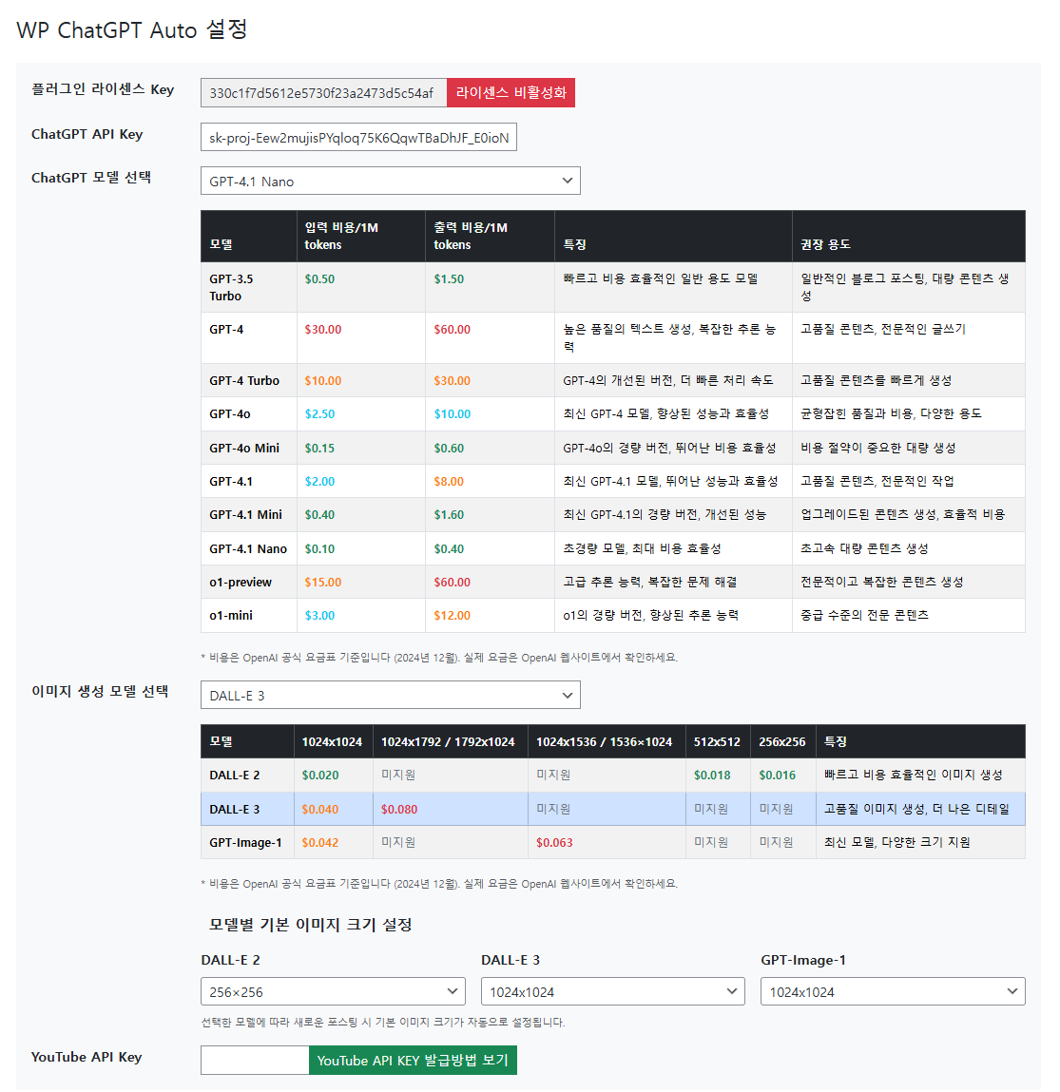Click the GPT-Image-1 $0.063 price
Screen dimensions: 1060x1092
click(x=554, y=843)
